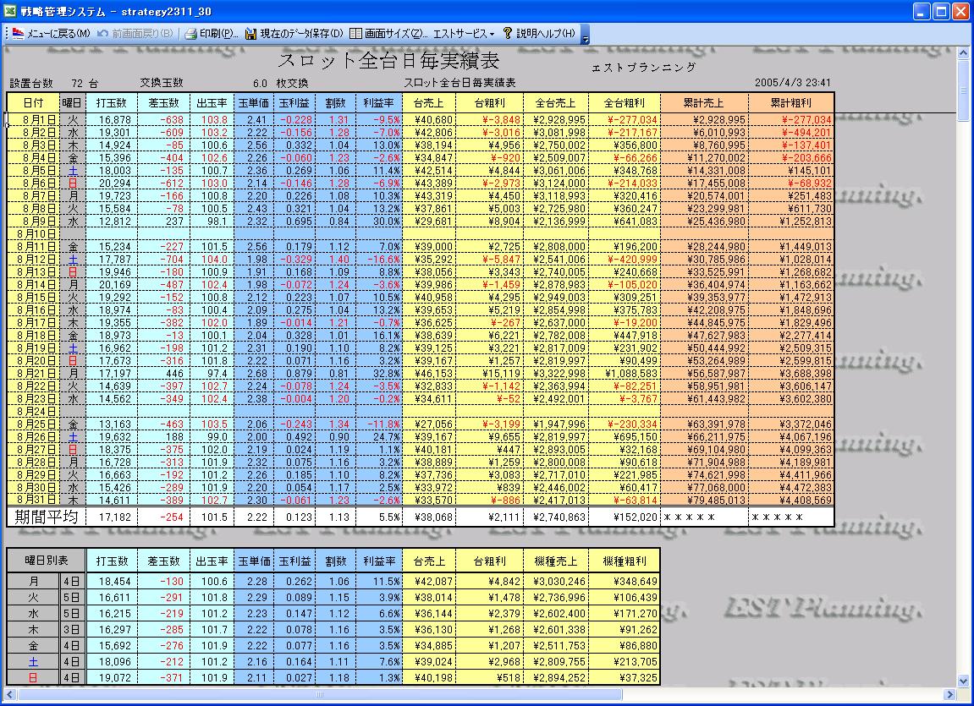
Task: Click vertical scrollbar up arrow
Action: [964, 54]
